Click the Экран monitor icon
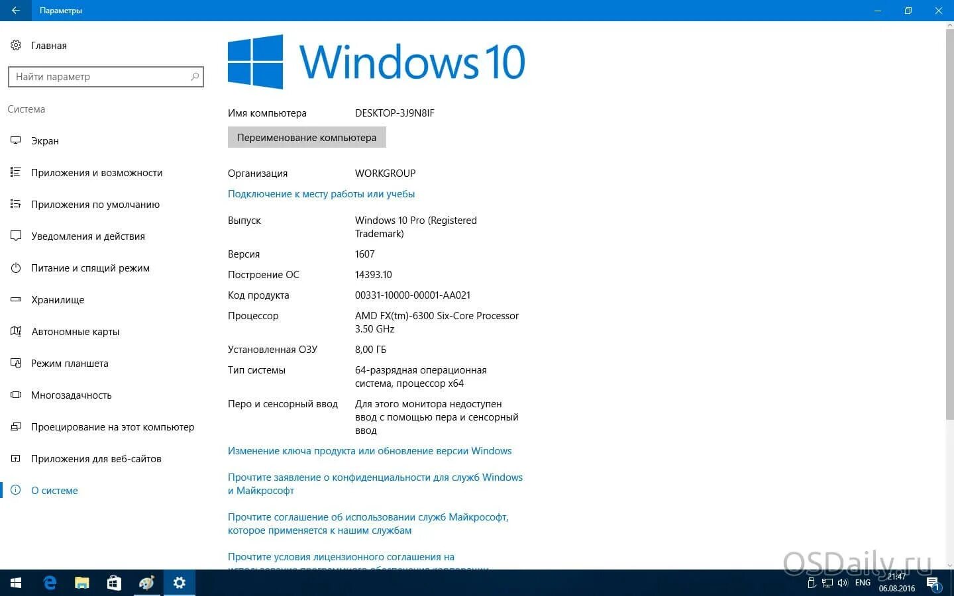 click(16, 140)
